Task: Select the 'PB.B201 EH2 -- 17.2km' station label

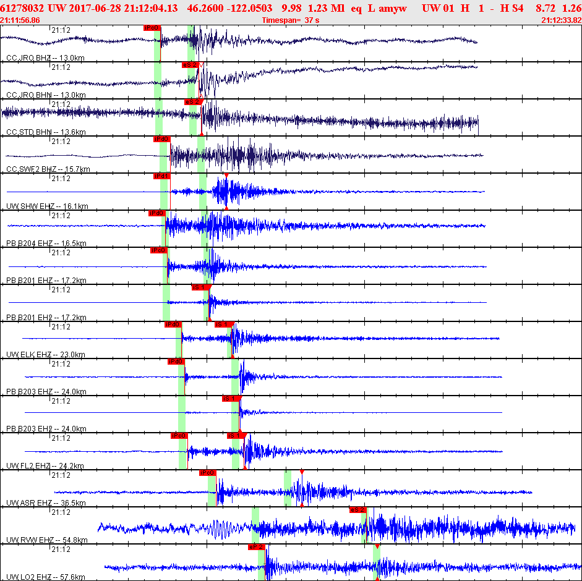Action: click(46, 318)
